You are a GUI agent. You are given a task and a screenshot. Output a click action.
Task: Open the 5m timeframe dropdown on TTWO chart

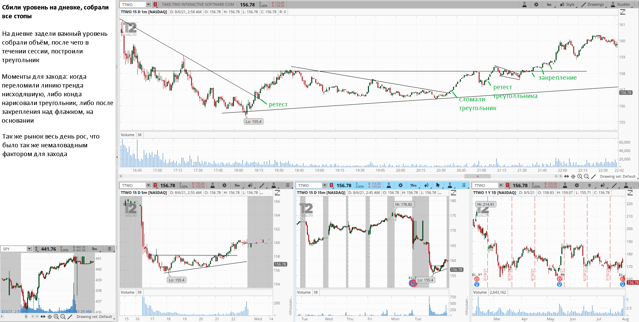click(237, 185)
